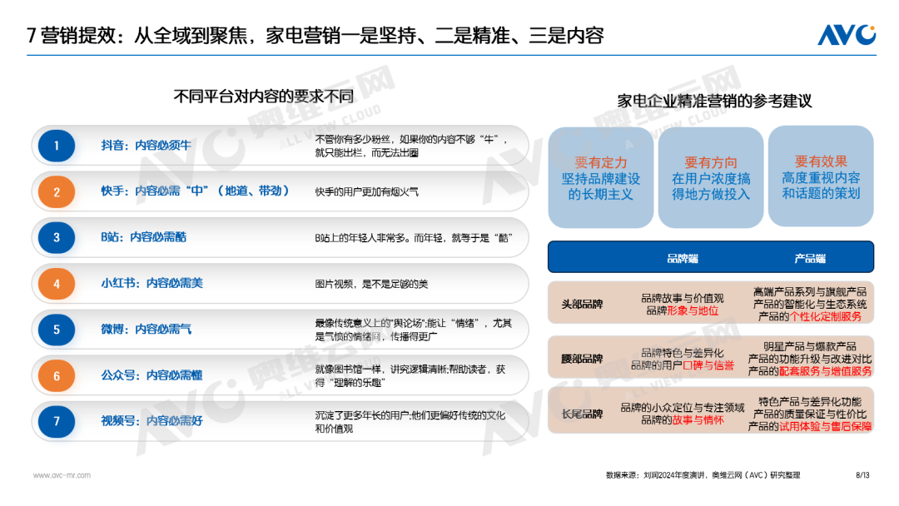Click the 家电企业精准营销的参考建议 title

pos(714,102)
